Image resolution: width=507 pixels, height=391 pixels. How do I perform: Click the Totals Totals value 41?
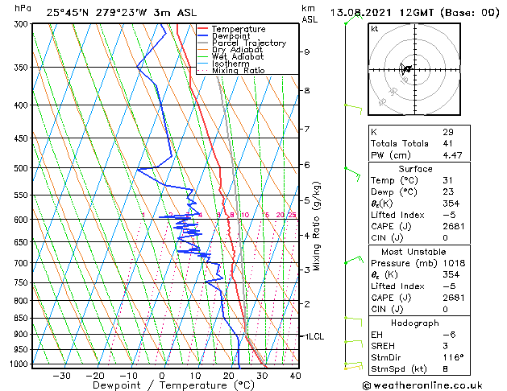[x=447, y=143]
